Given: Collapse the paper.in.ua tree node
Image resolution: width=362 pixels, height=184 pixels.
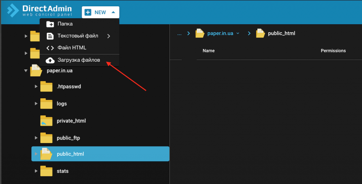Looking at the screenshot, I should (26, 70).
